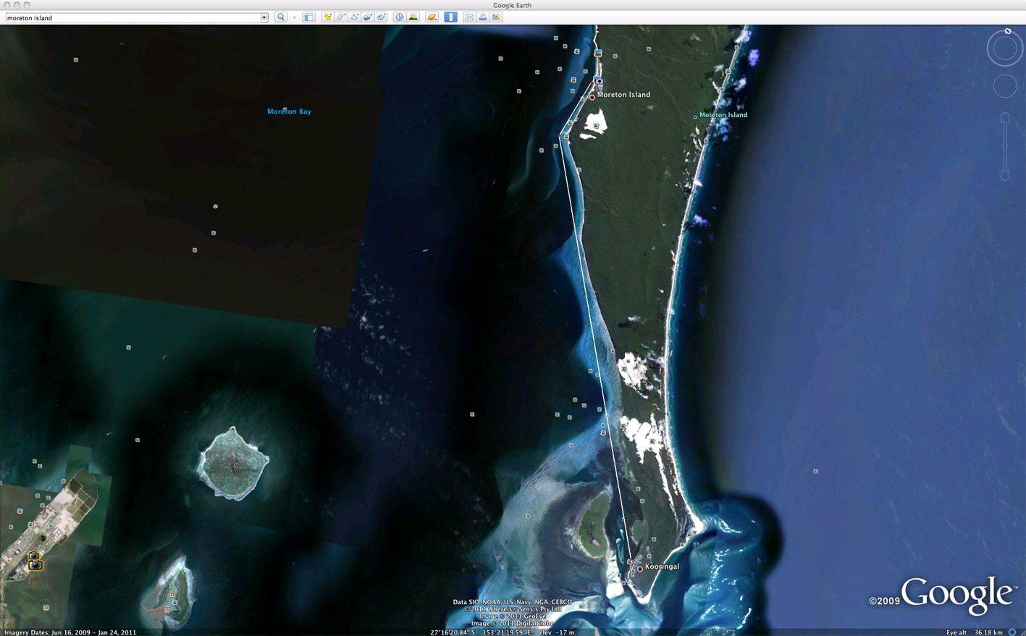Toggle the Sunlight lighting icon
Screen dimensions: 1026x636
pos(413,17)
